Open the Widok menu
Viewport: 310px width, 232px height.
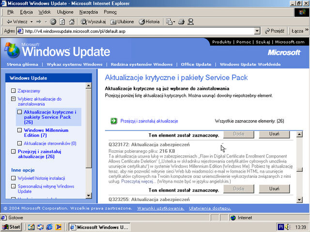(45, 12)
